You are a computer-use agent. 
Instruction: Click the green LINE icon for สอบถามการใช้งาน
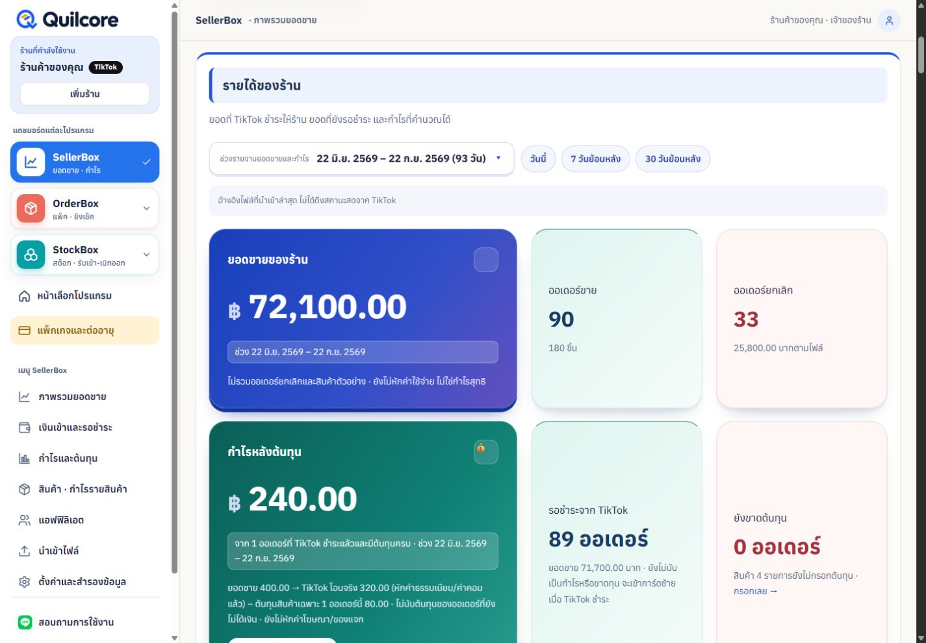pyautogui.click(x=25, y=622)
